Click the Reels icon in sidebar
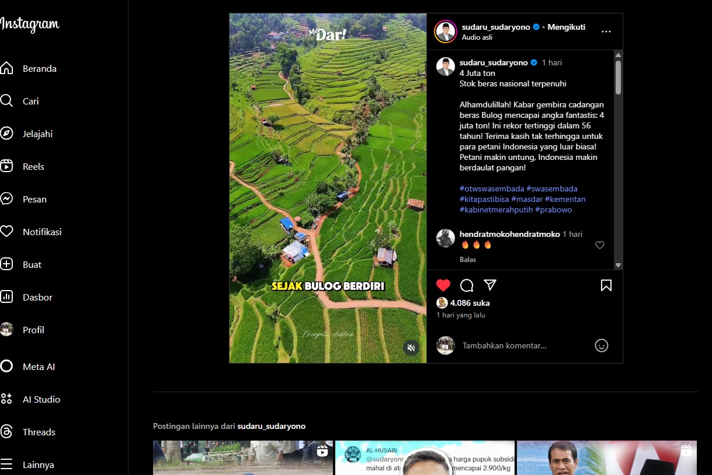Screen dimensions: 712x475 (x=6, y=166)
